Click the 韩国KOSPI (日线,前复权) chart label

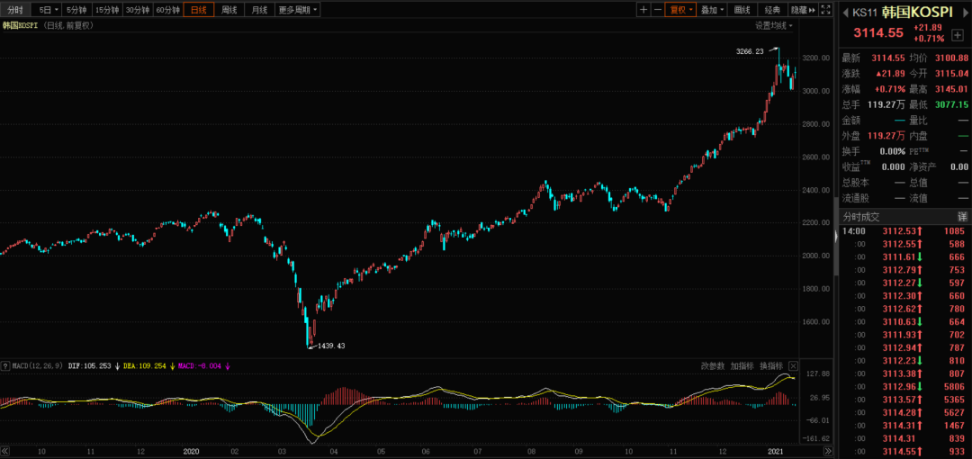(47, 25)
